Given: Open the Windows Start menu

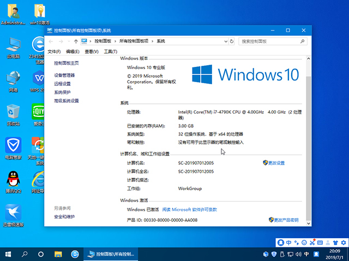Looking at the screenshot, I should click(8, 254).
